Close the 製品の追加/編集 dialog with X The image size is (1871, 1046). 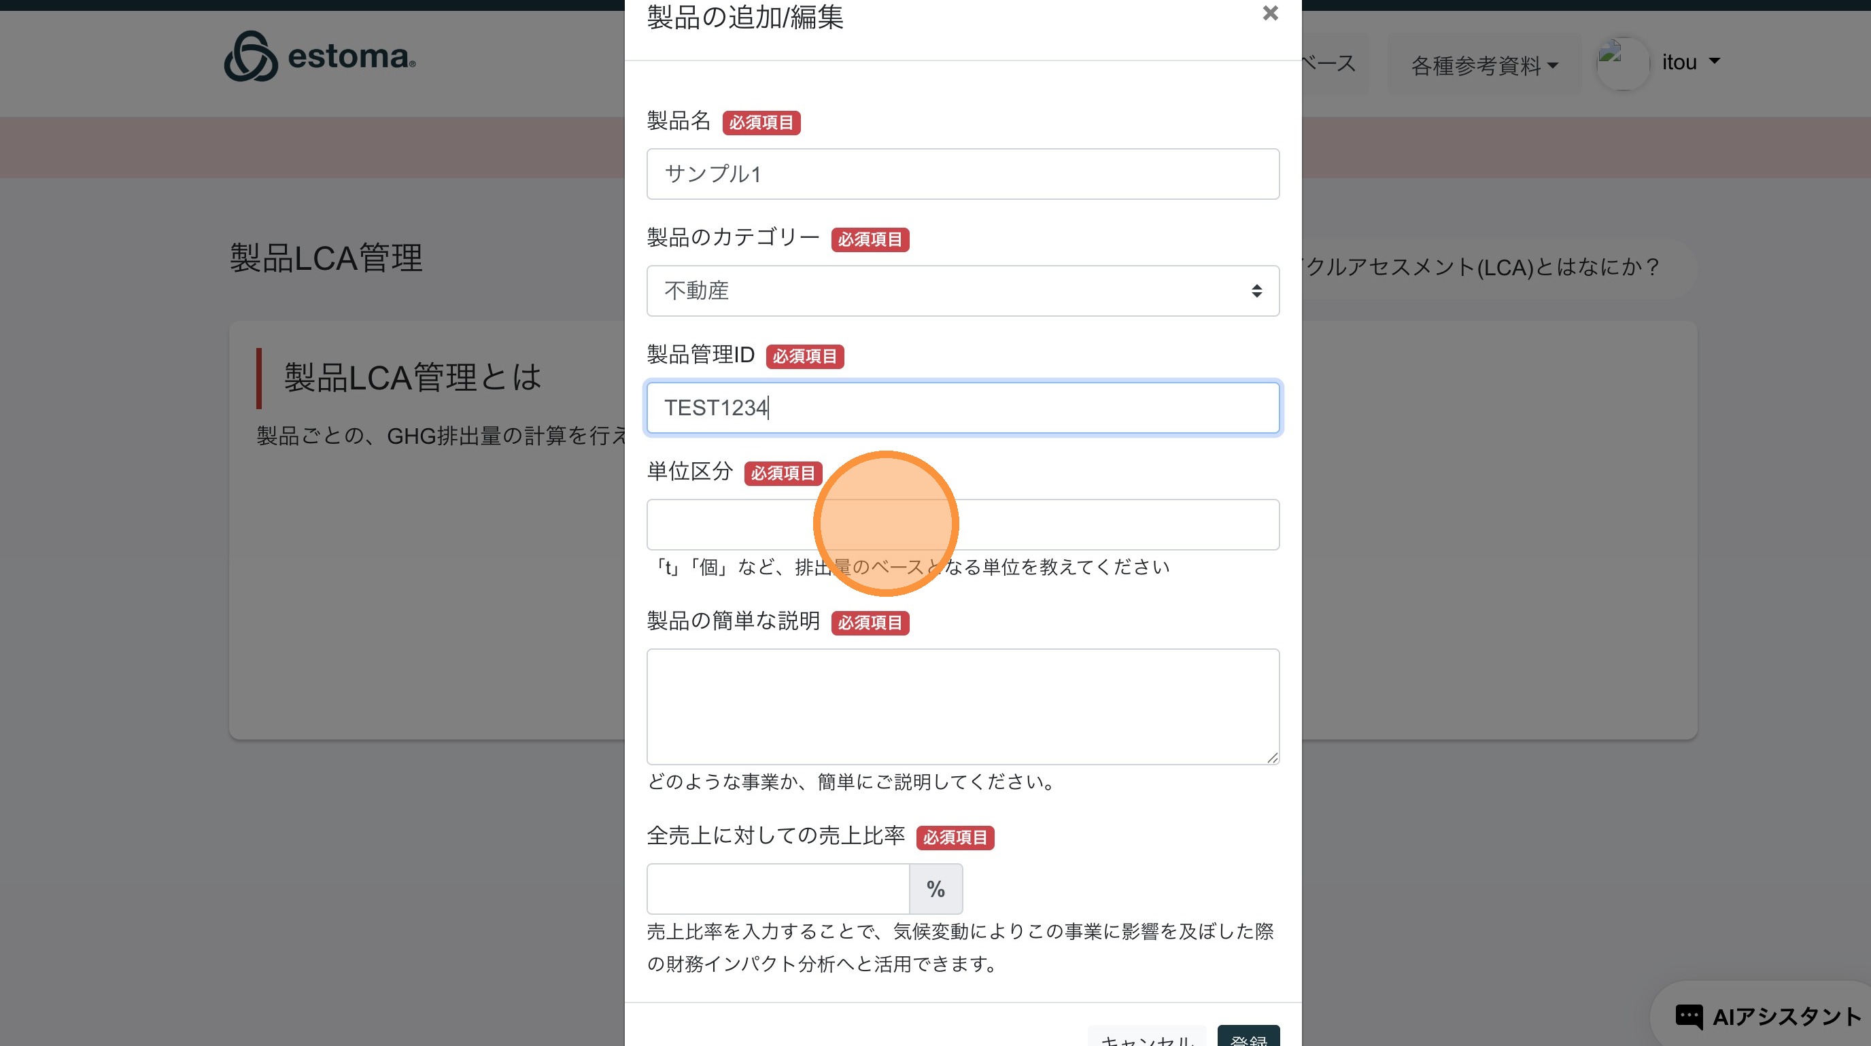1269,13
